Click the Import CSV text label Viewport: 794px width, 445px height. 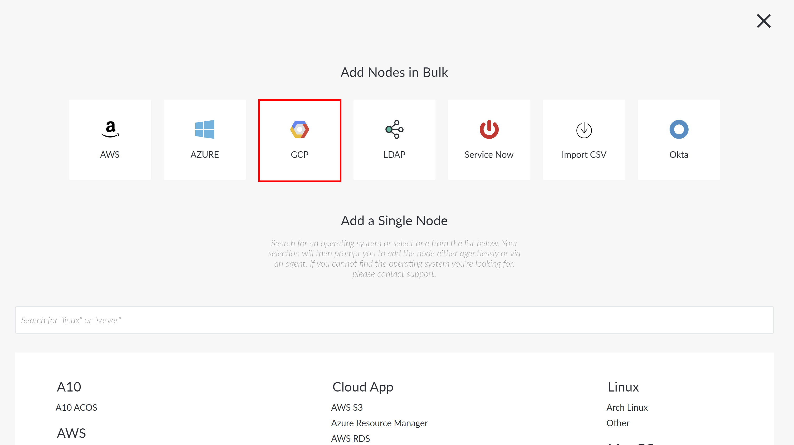click(584, 155)
